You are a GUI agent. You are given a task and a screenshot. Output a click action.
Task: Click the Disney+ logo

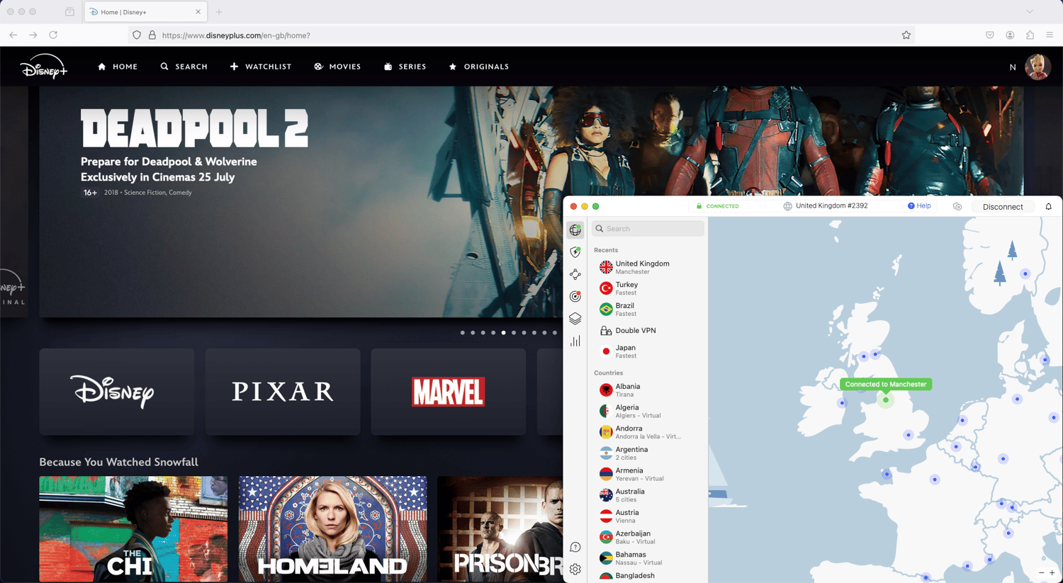[44, 67]
